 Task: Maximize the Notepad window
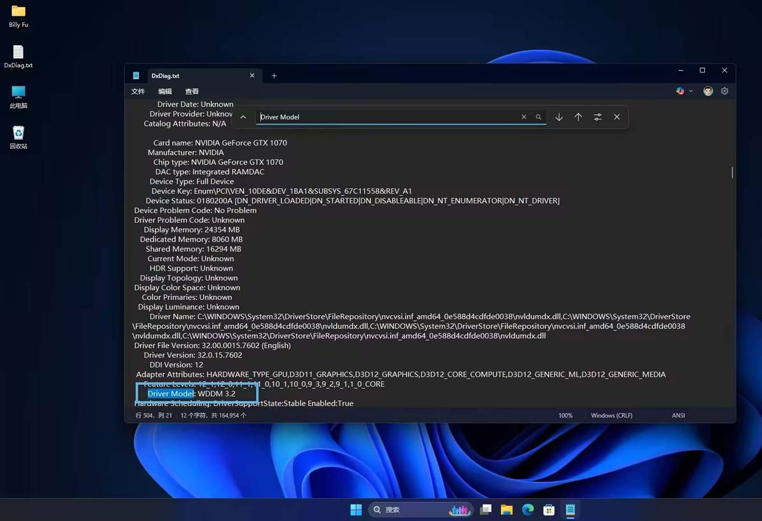pyautogui.click(x=702, y=71)
